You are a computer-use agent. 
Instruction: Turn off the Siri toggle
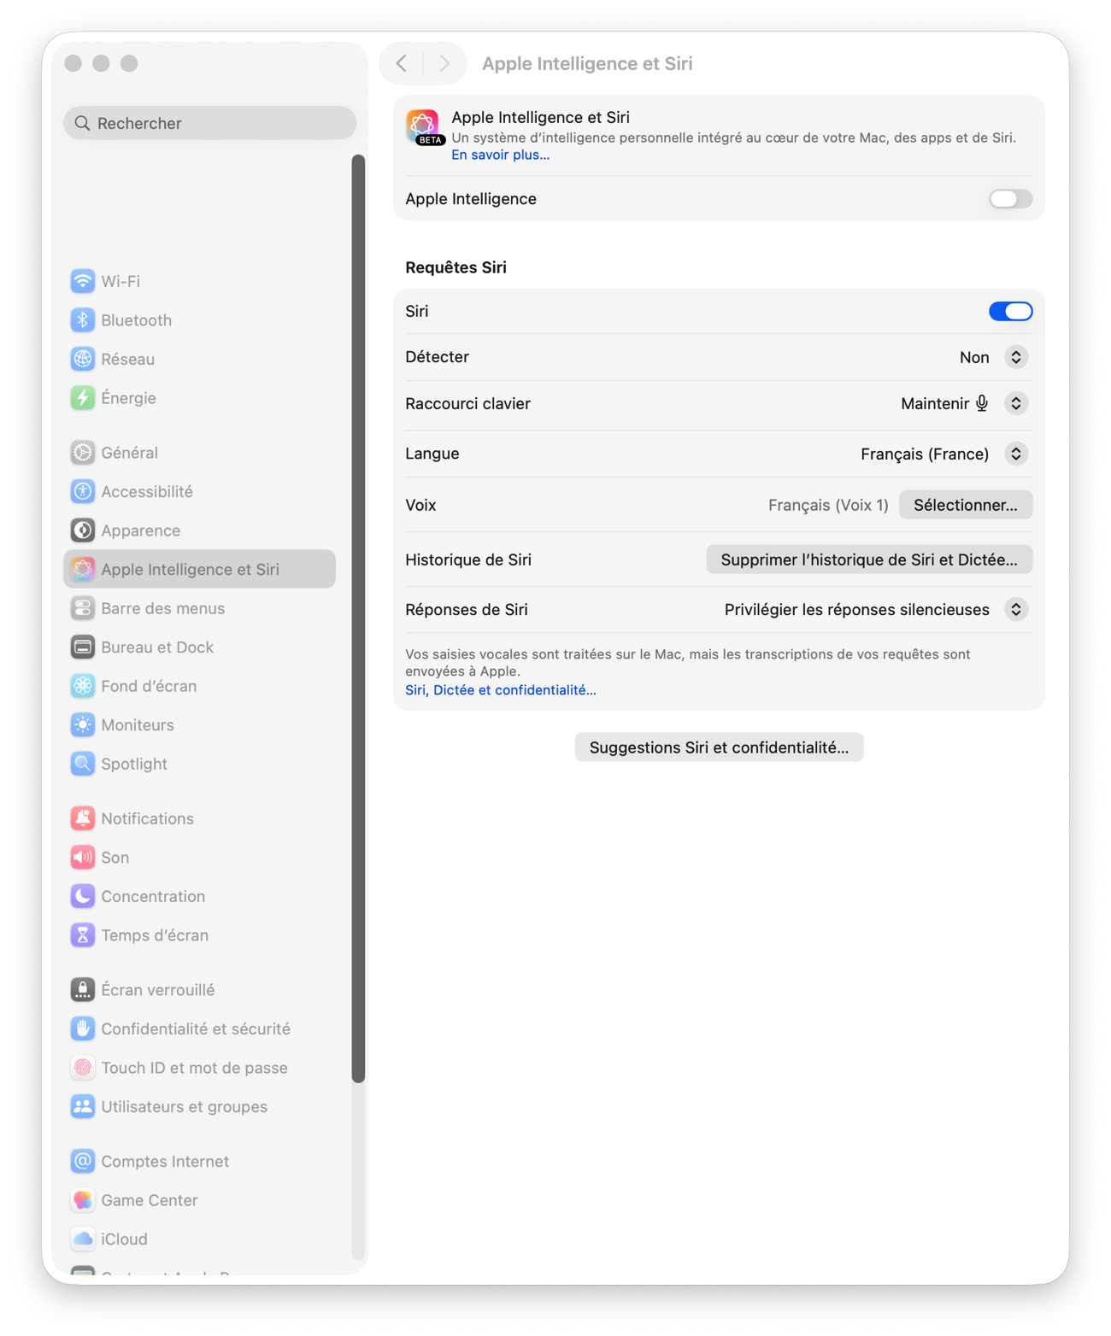click(x=1010, y=312)
